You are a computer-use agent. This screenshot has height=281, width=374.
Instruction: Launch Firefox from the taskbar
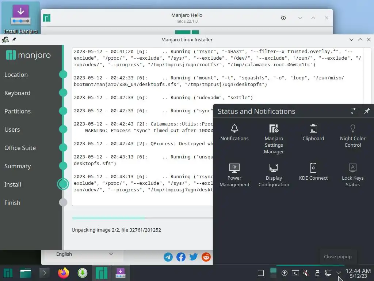(x=64, y=273)
